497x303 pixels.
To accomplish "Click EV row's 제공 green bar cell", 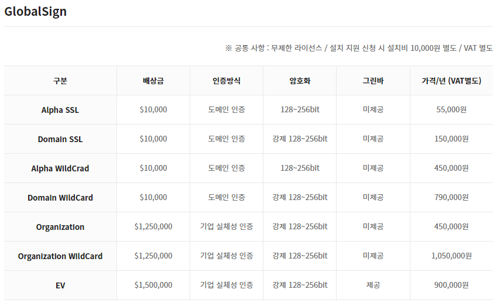I will coord(373,285).
